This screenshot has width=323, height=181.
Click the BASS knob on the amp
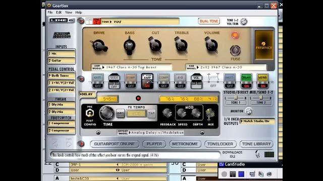[129, 46]
